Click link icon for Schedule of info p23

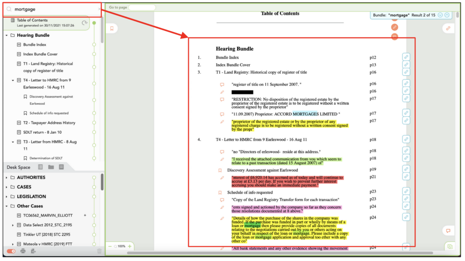coord(406,191)
